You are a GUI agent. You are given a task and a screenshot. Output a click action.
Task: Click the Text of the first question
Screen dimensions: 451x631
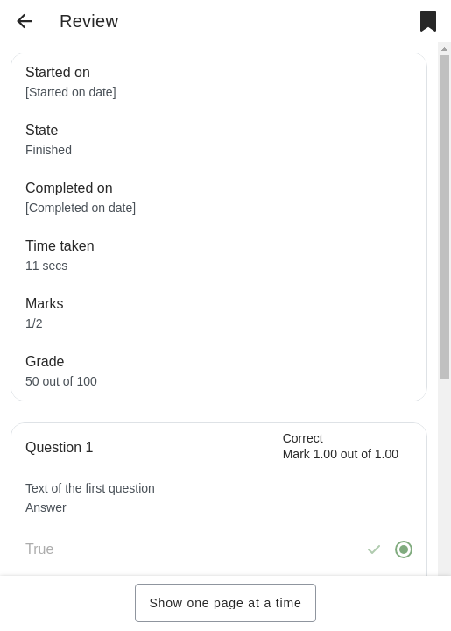click(x=90, y=488)
